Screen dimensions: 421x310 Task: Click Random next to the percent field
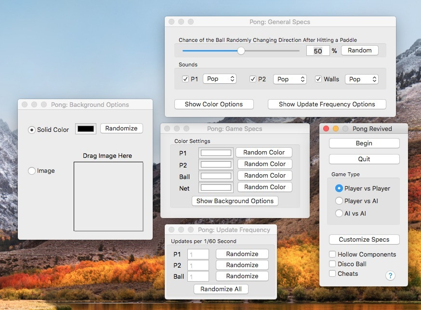(x=360, y=51)
